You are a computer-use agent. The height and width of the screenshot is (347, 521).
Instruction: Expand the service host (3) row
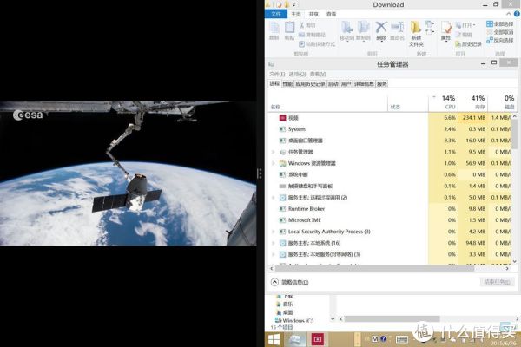click(x=274, y=254)
